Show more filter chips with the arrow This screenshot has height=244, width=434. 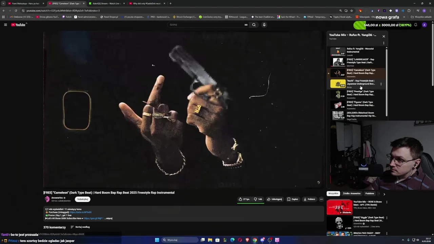[384, 194]
